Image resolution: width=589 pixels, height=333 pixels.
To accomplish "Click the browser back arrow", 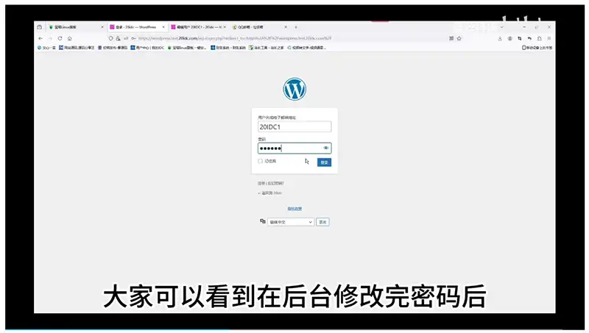I will pyautogui.click(x=40, y=38).
